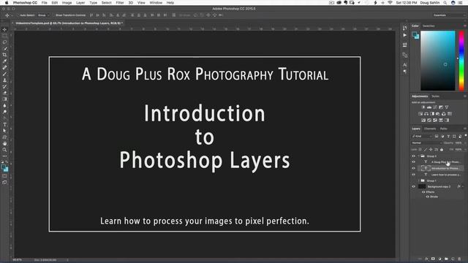This screenshot has height=263, width=468.
Task: Toggle the Stroke effect visibility
Action: (x=427, y=197)
